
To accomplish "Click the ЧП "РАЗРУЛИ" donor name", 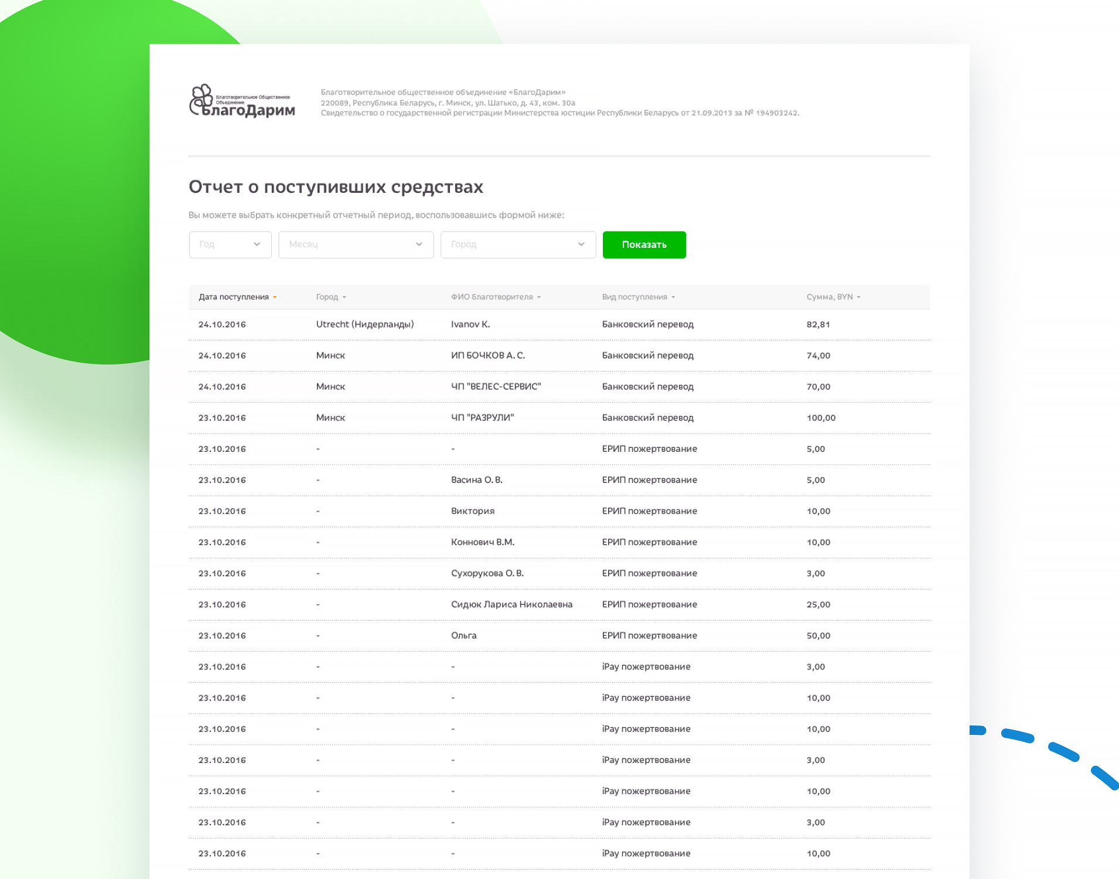I will tap(482, 418).
